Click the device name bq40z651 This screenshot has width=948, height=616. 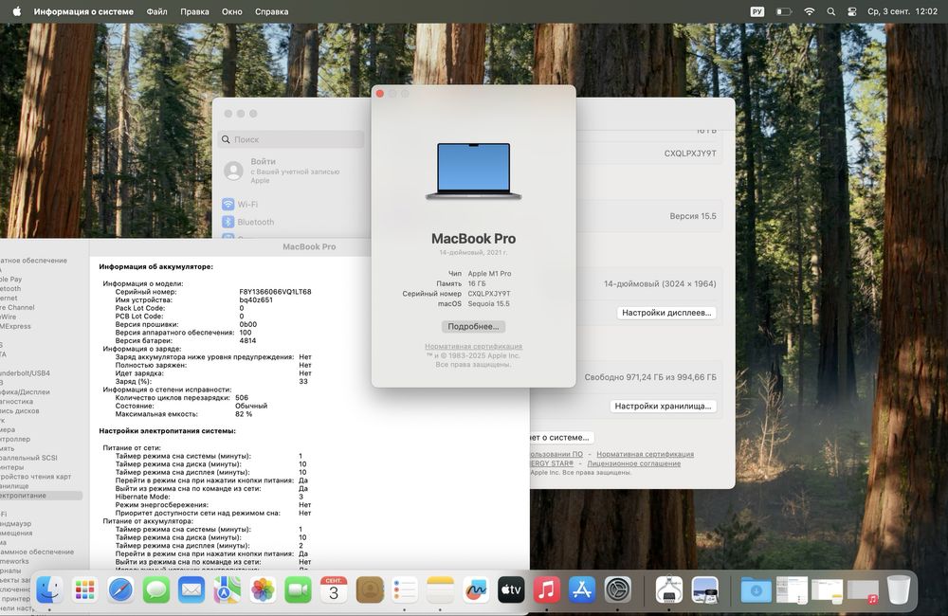tap(256, 299)
